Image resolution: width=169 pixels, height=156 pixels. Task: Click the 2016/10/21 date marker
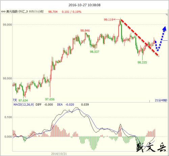pyautogui.click(x=59, y=154)
